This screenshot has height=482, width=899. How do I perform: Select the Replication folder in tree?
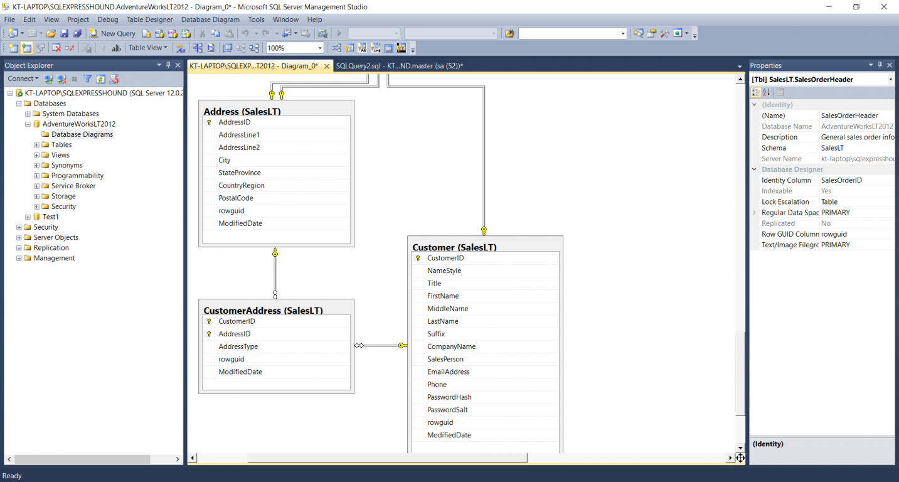tap(51, 248)
